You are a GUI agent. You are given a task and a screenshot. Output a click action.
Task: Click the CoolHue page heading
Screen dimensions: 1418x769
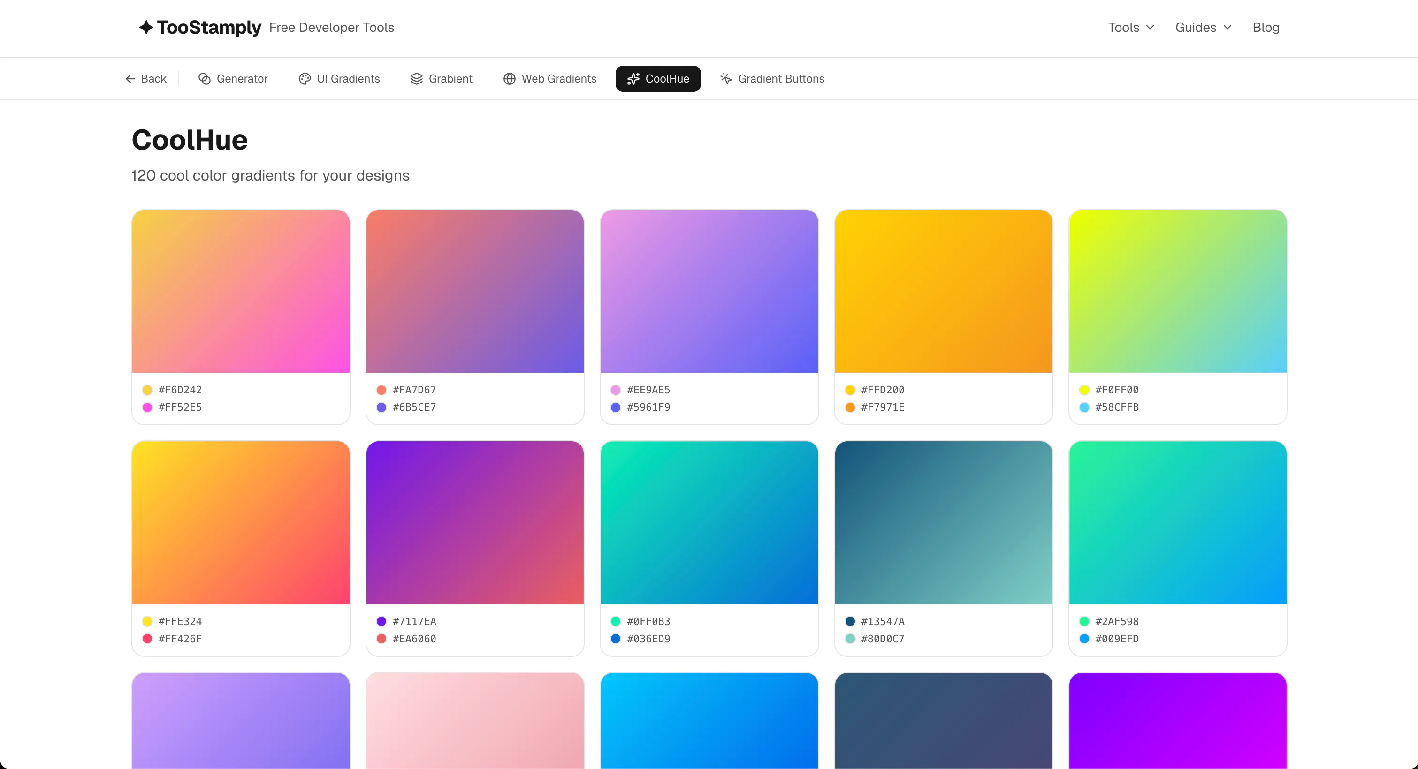coord(190,140)
